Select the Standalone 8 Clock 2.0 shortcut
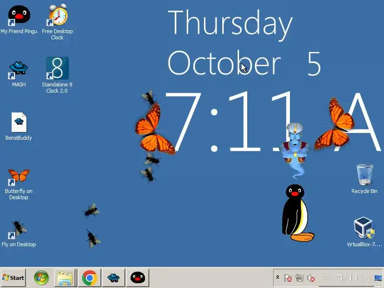 57,75
